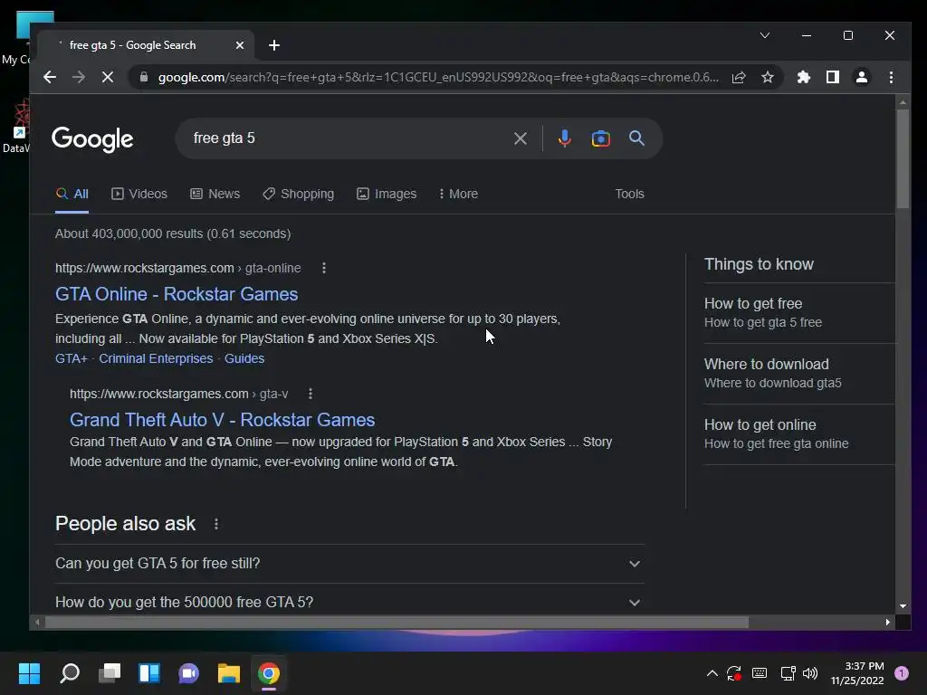Open options for gta-online result
The image size is (927, 695).
pyautogui.click(x=324, y=268)
